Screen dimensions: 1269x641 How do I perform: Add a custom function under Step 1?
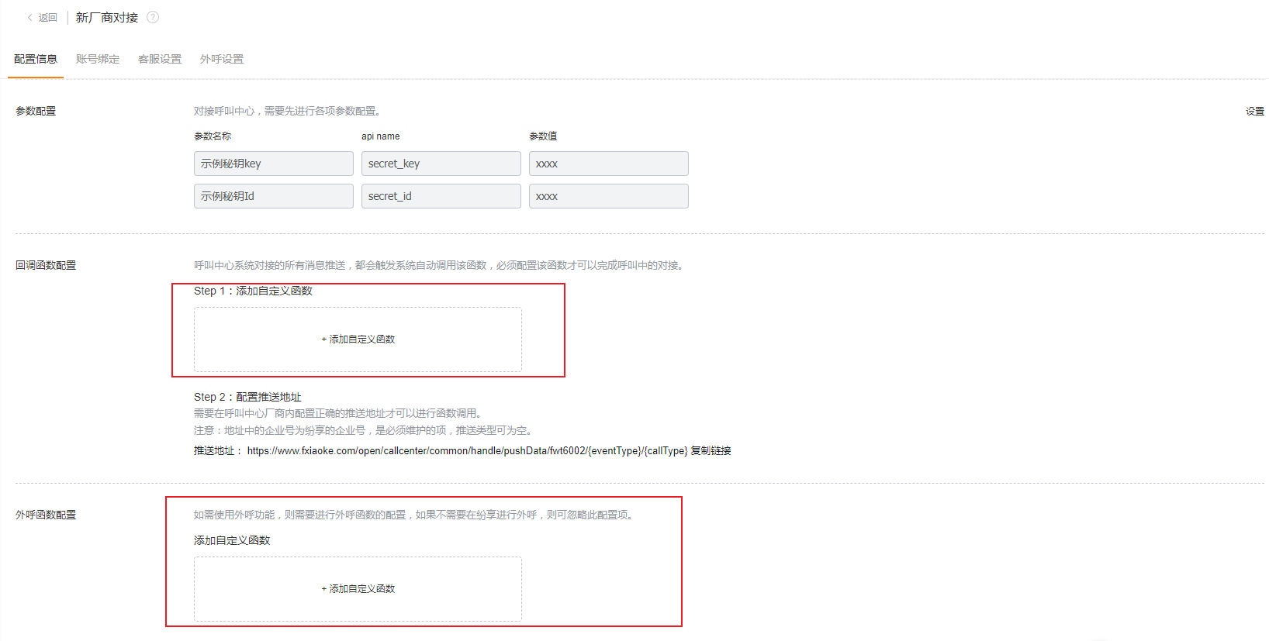pos(358,339)
